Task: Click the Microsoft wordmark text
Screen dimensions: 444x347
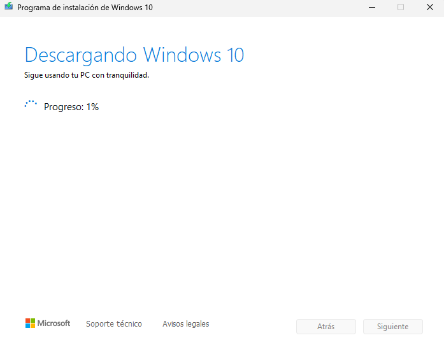Action: [54, 323]
